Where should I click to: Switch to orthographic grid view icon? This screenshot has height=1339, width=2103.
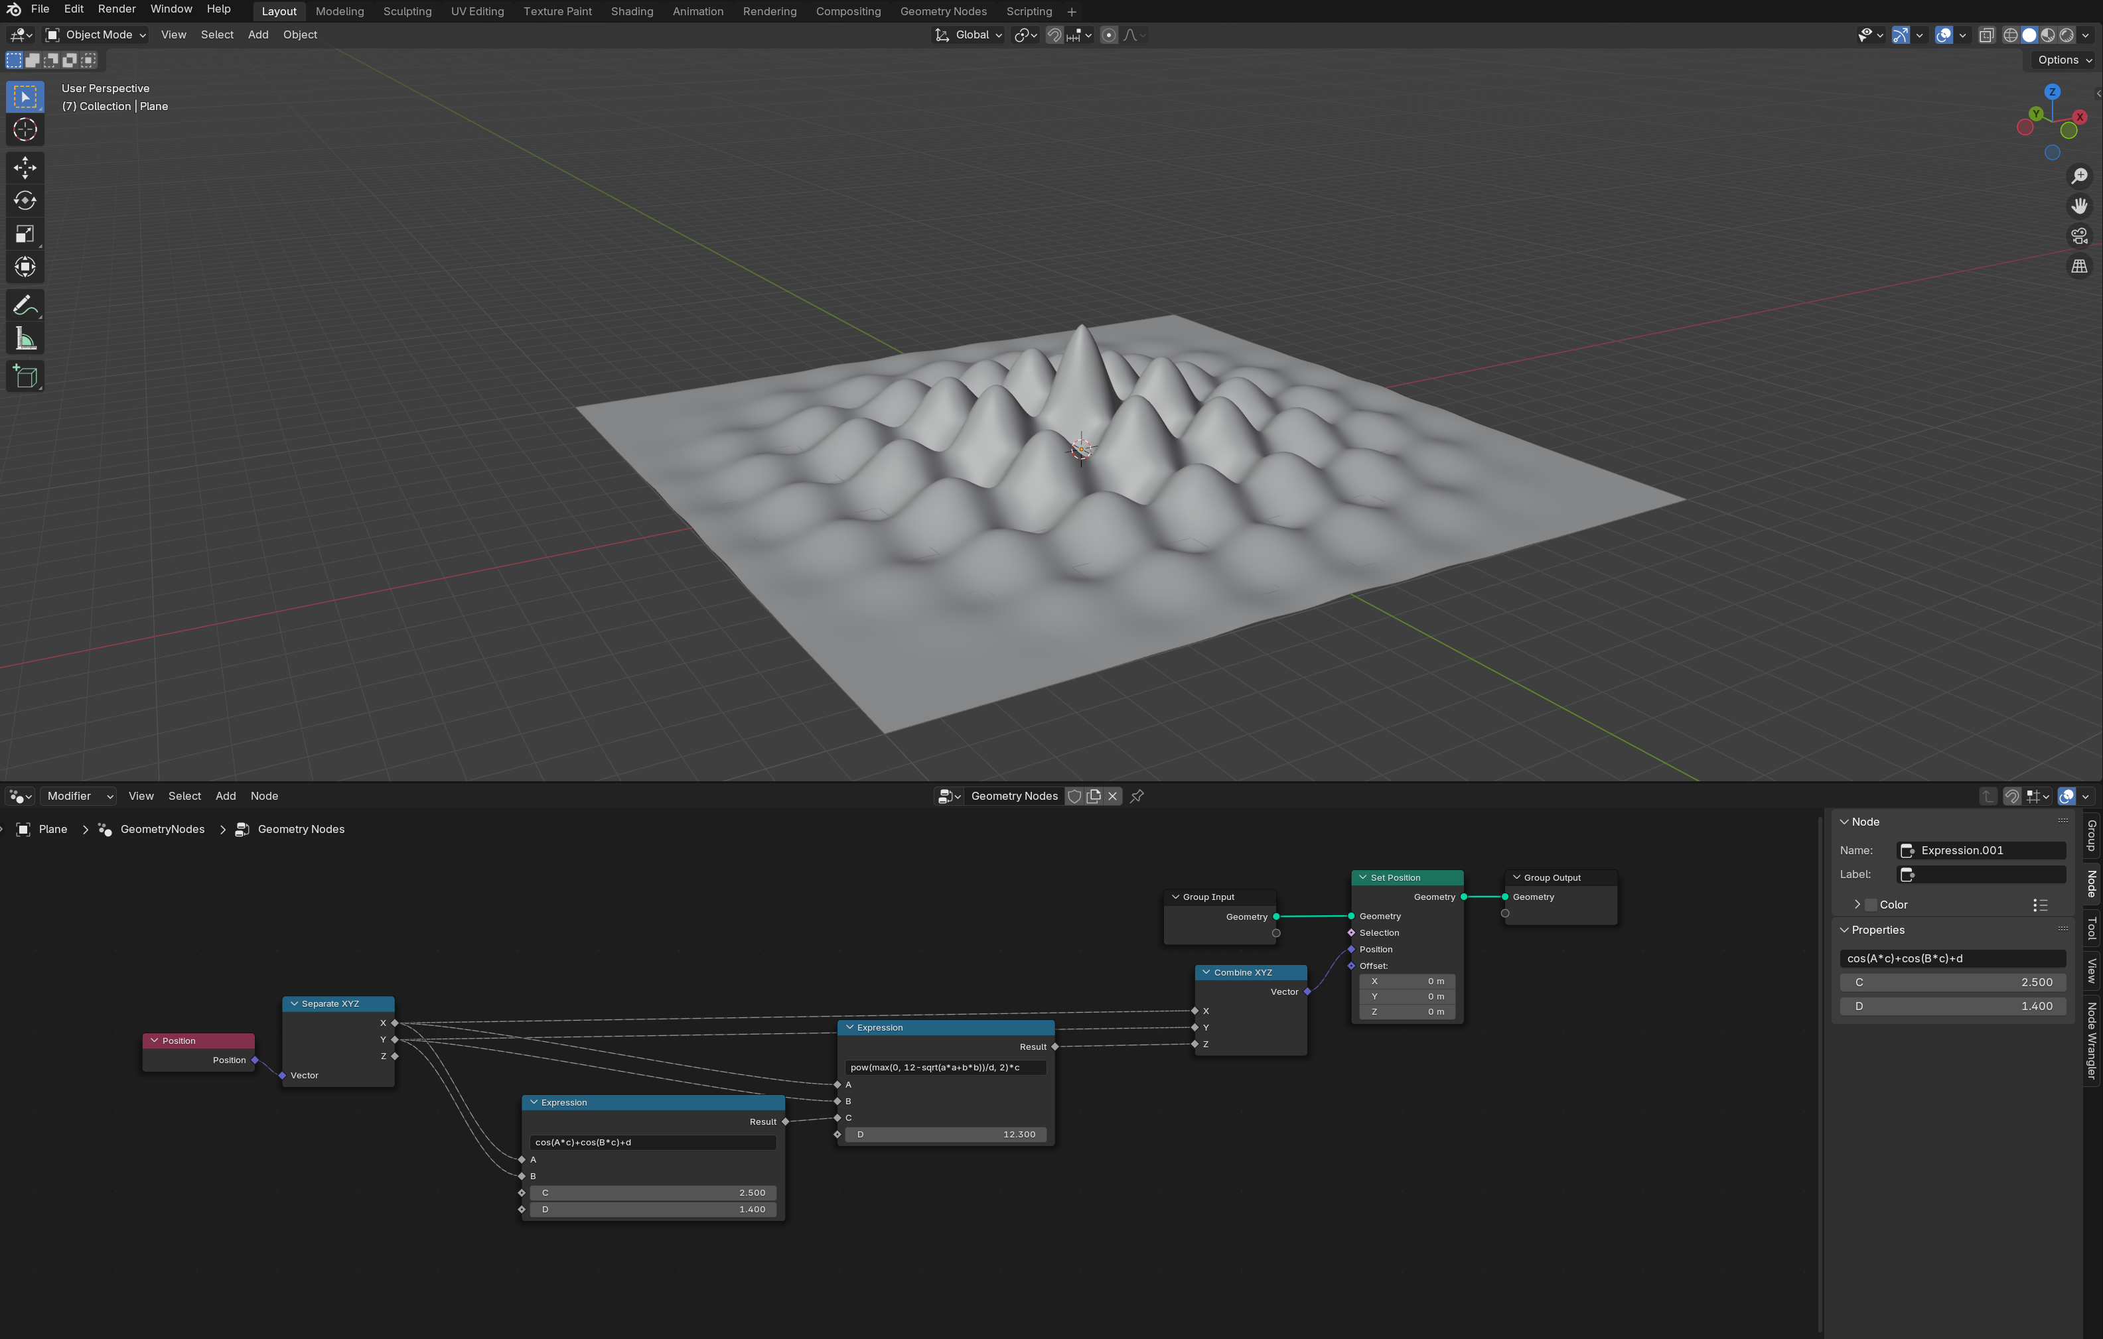point(2079,266)
